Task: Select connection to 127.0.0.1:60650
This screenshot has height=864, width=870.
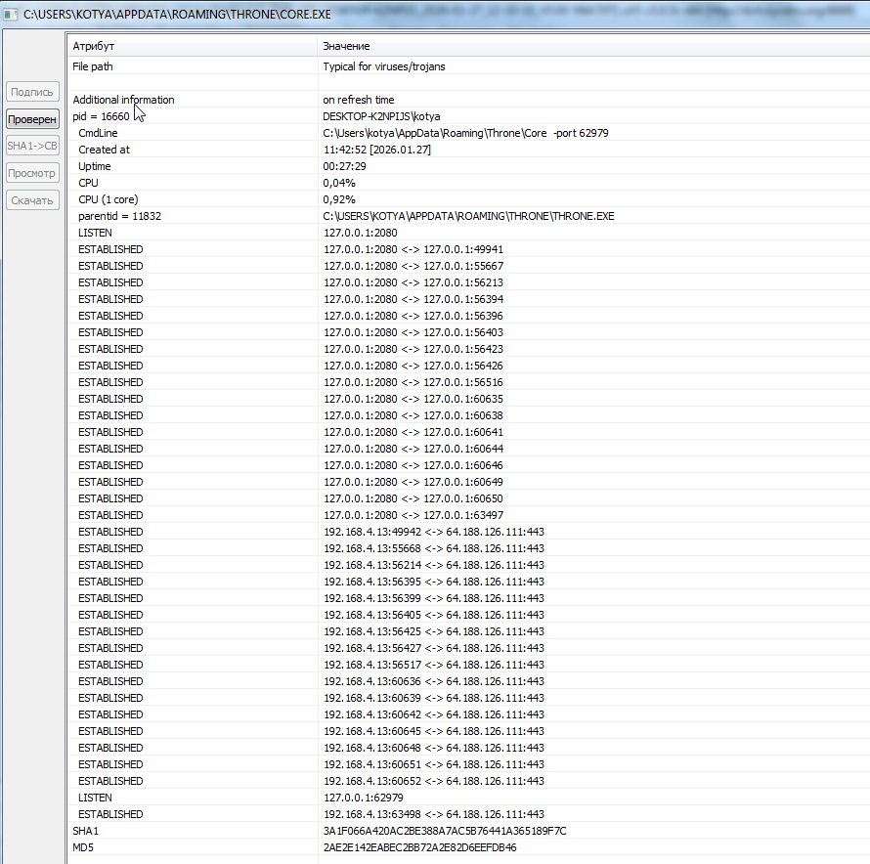Action: (x=413, y=498)
